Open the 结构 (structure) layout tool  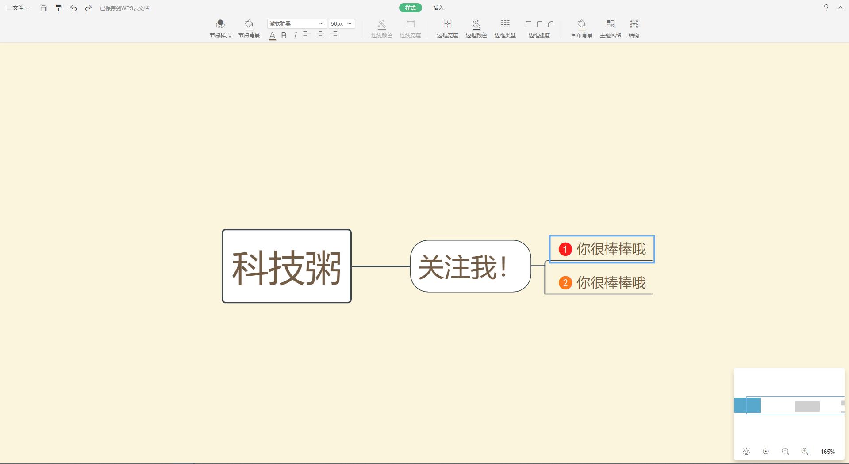[634, 27]
